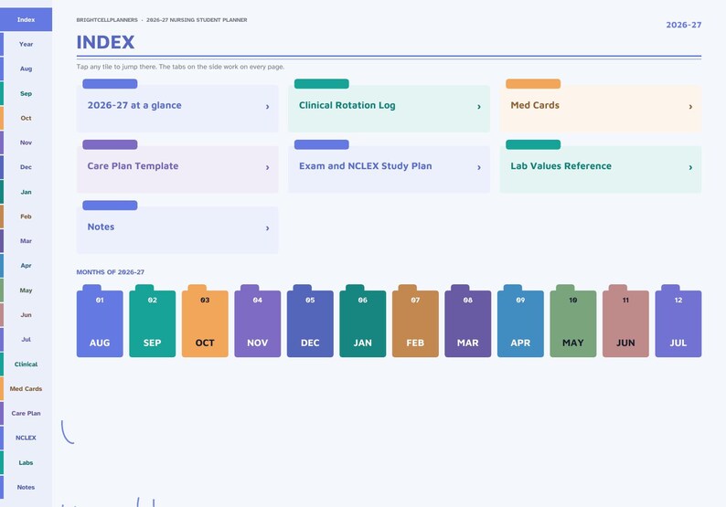This screenshot has height=507, width=726.
Task: Go to the Care Plan side tab
Action: pos(26,413)
